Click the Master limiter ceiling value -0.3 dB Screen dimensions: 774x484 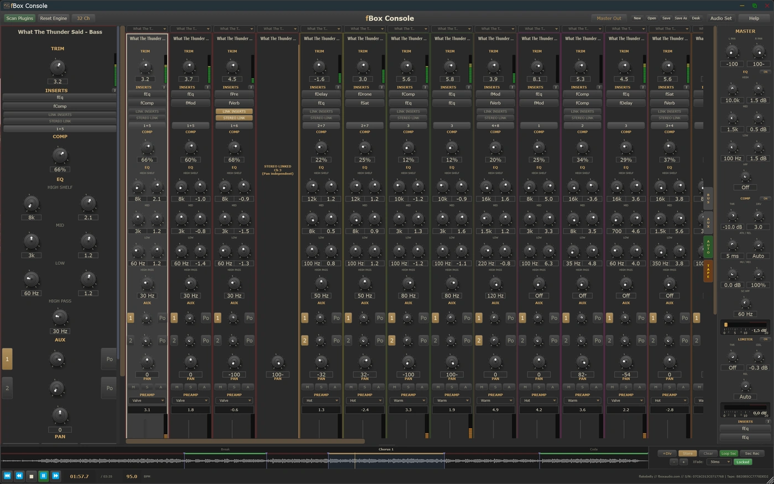pyautogui.click(x=758, y=367)
